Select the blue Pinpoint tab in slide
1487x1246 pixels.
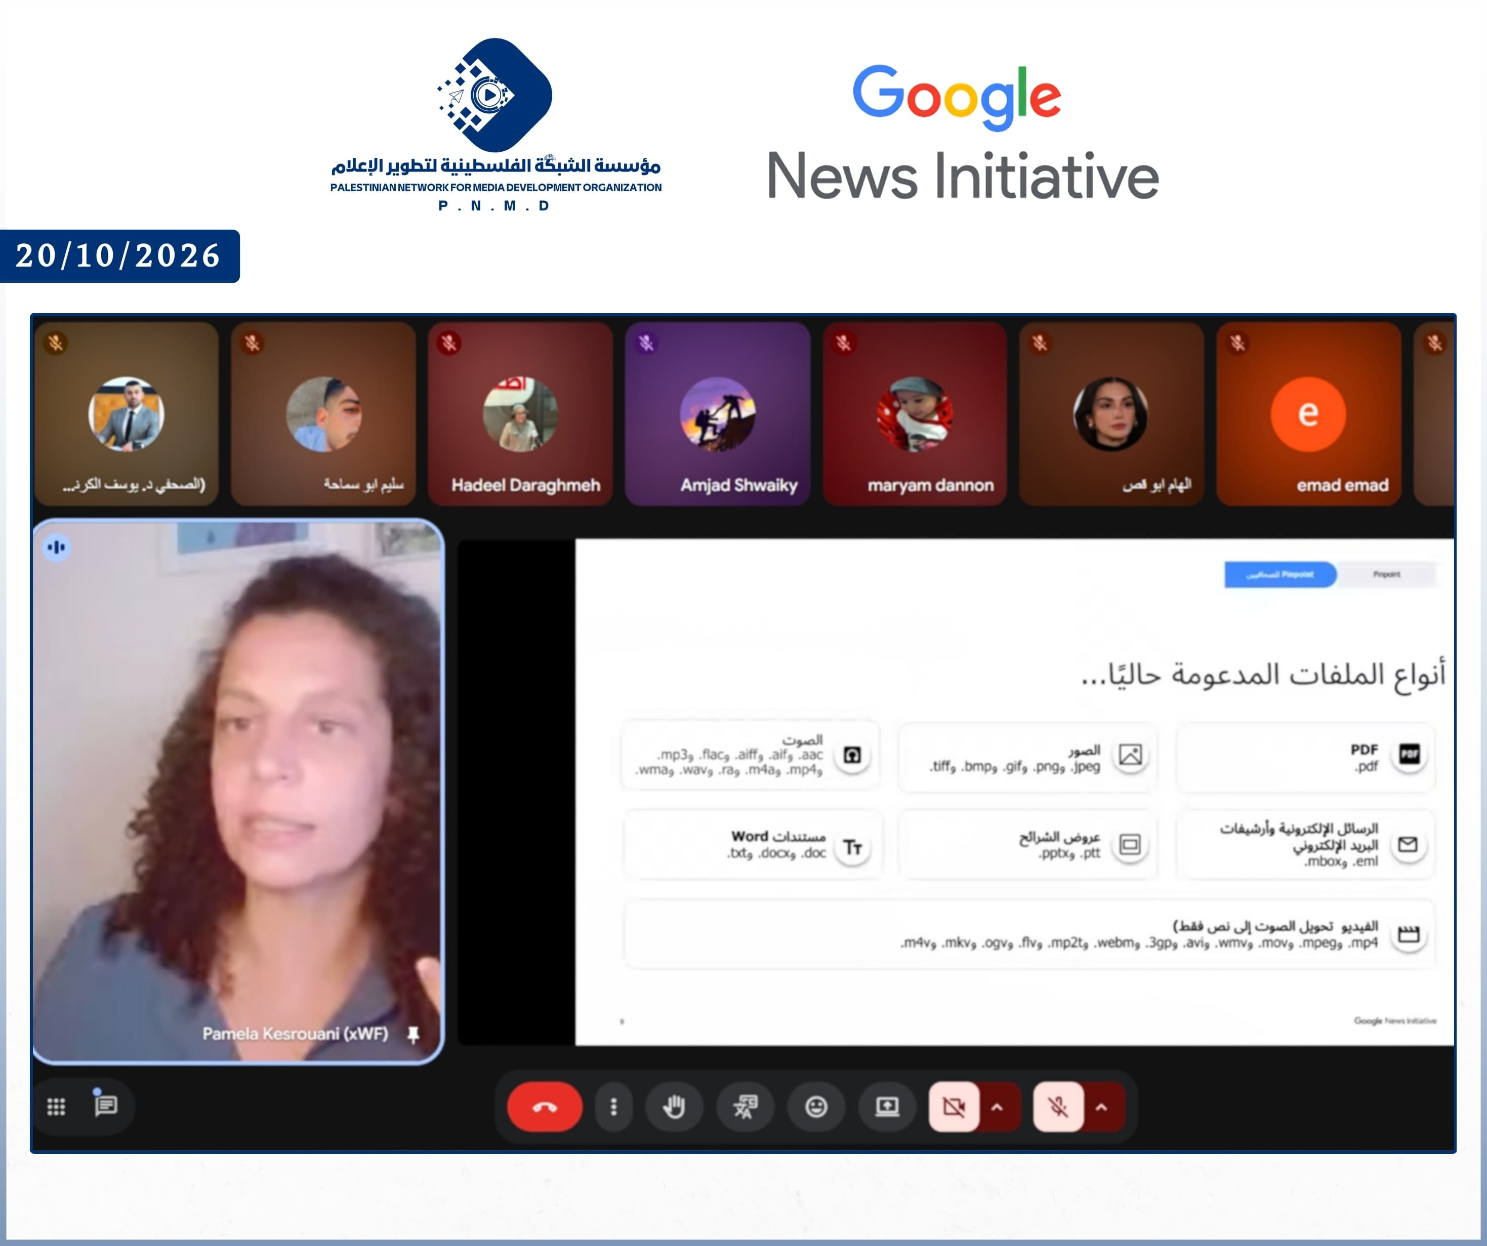coord(1280,574)
